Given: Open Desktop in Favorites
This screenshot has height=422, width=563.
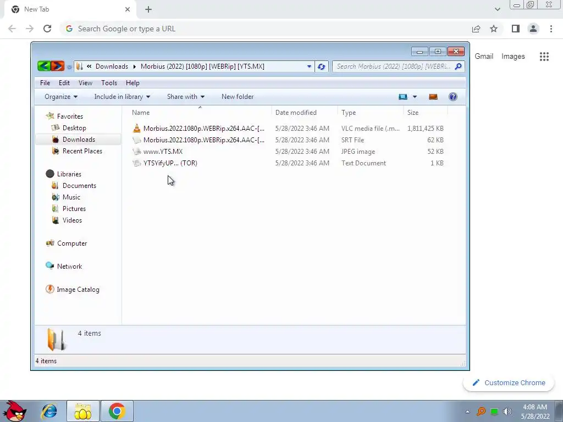Looking at the screenshot, I should point(74,127).
